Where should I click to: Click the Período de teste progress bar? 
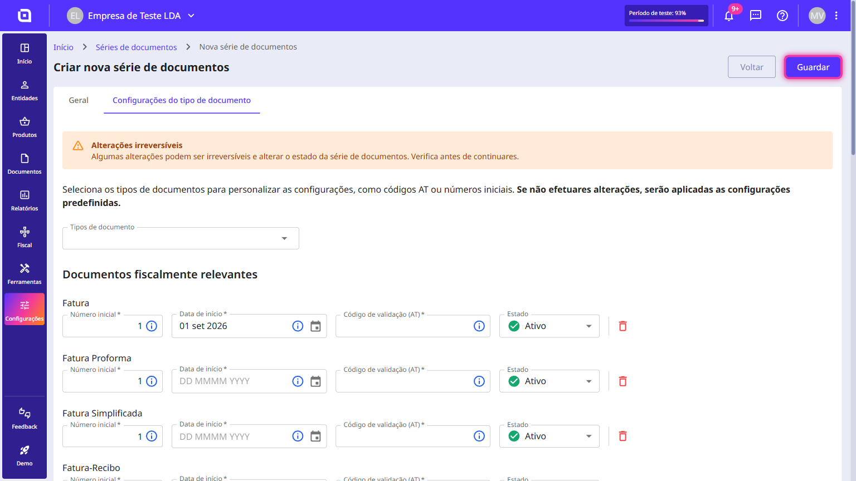coord(667,21)
